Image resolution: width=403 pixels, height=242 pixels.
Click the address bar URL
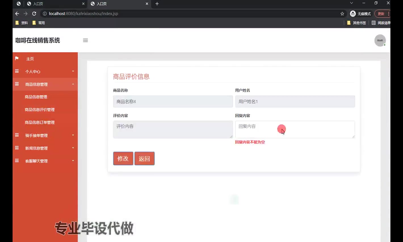click(x=83, y=14)
